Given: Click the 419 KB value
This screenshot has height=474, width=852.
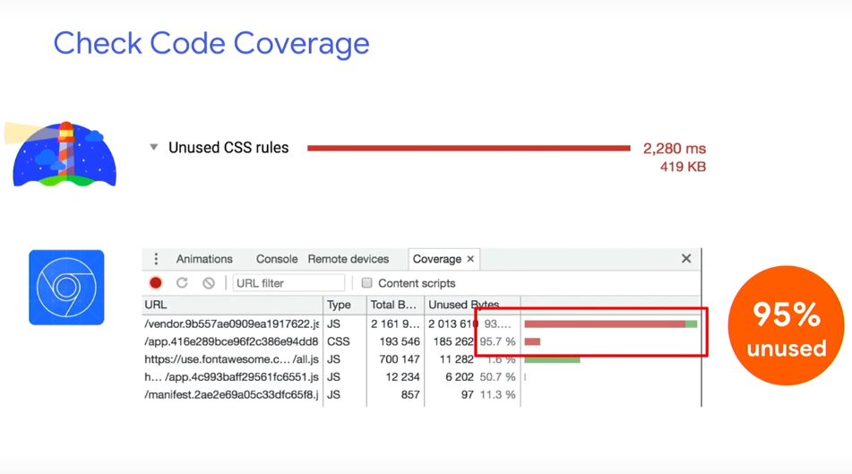Looking at the screenshot, I should point(683,167).
